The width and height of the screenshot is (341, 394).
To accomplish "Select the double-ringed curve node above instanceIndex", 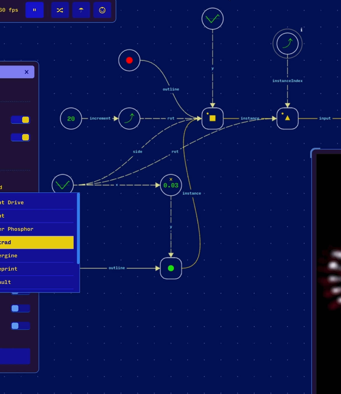I will click(x=287, y=44).
